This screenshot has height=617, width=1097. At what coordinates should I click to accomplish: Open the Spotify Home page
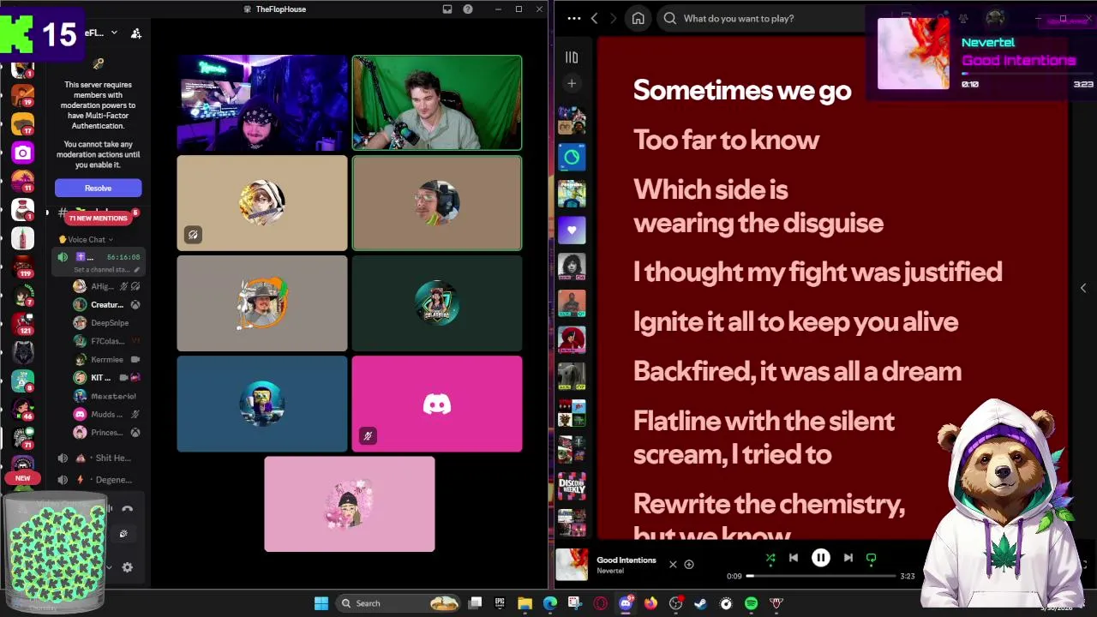click(638, 18)
